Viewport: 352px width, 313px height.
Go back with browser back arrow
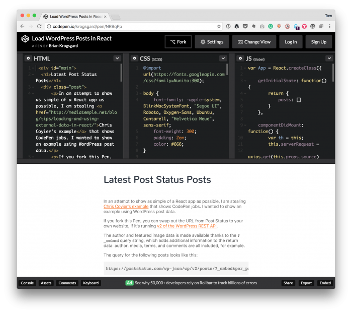pyautogui.click(x=22, y=26)
